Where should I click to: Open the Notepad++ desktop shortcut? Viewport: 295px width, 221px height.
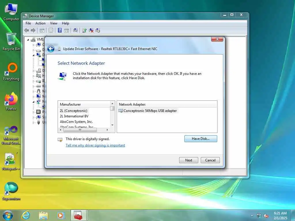11,162
